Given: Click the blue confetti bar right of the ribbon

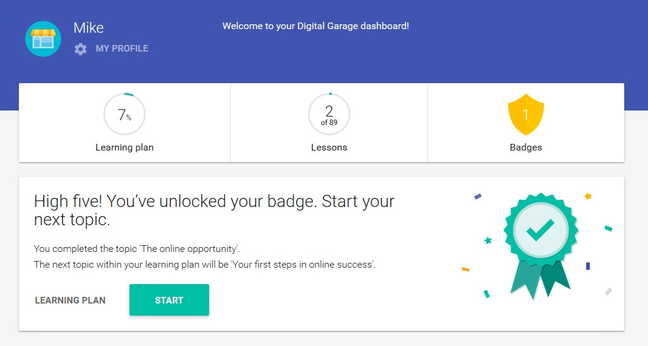Looking at the screenshot, I should coord(588,266).
